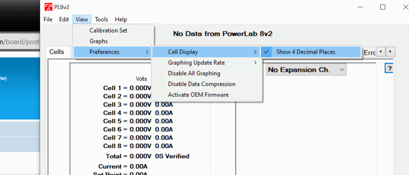Open the Edit menu
This screenshot has width=409, height=175.
click(x=64, y=19)
